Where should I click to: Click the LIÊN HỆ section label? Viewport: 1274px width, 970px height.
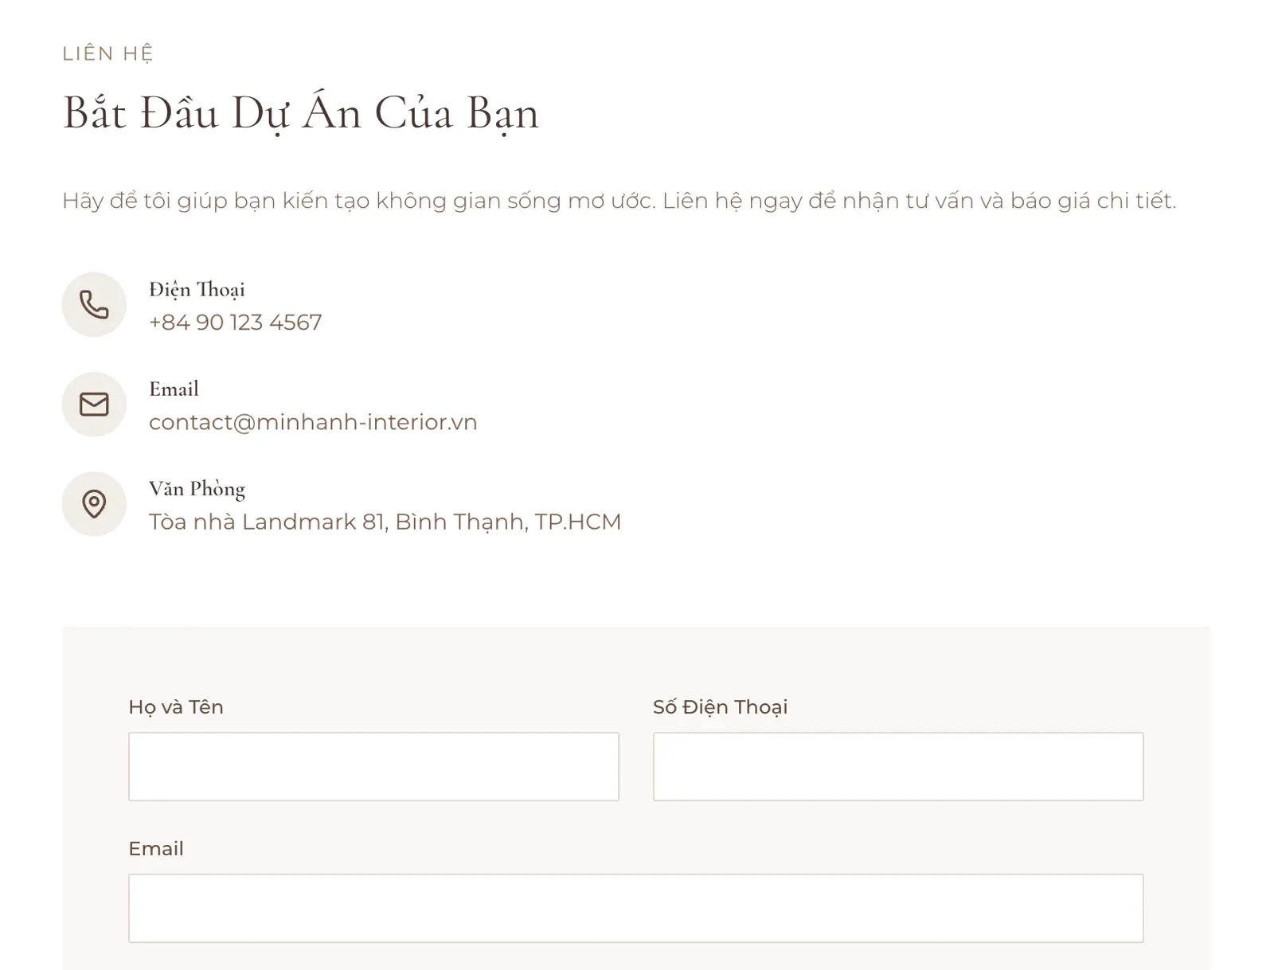click(x=107, y=53)
